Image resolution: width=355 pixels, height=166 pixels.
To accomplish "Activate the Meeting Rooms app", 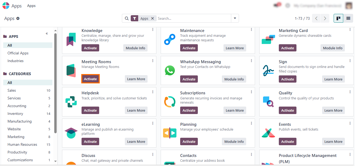I will (x=90, y=79).
